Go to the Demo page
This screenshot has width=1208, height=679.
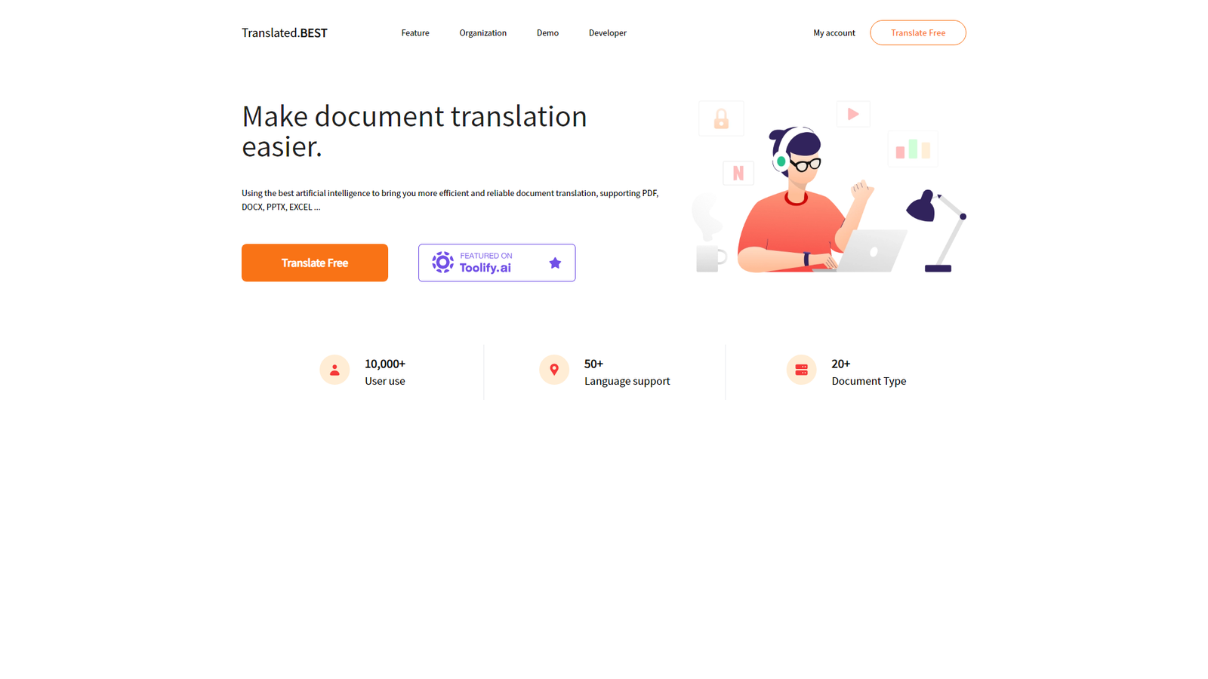click(x=547, y=32)
